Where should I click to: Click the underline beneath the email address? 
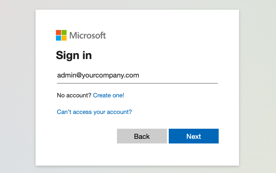tap(137, 83)
